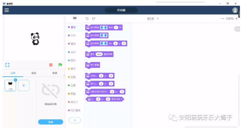Add an extension with the plus button
This screenshot has height=128, width=241.
pyautogui.click(x=75, y=120)
